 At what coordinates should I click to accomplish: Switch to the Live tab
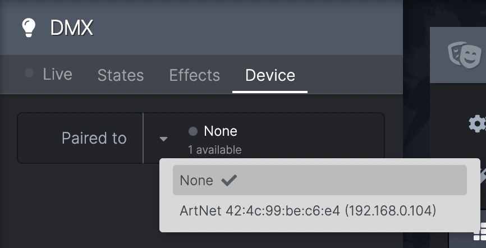(57, 75)
